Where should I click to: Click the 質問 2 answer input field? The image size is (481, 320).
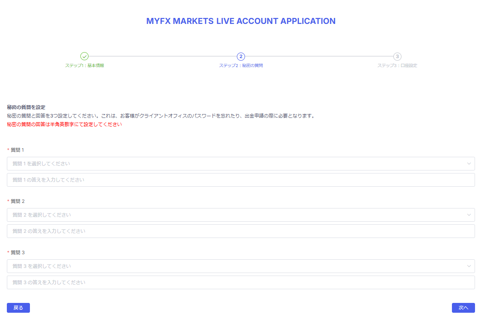click(241, 231)
